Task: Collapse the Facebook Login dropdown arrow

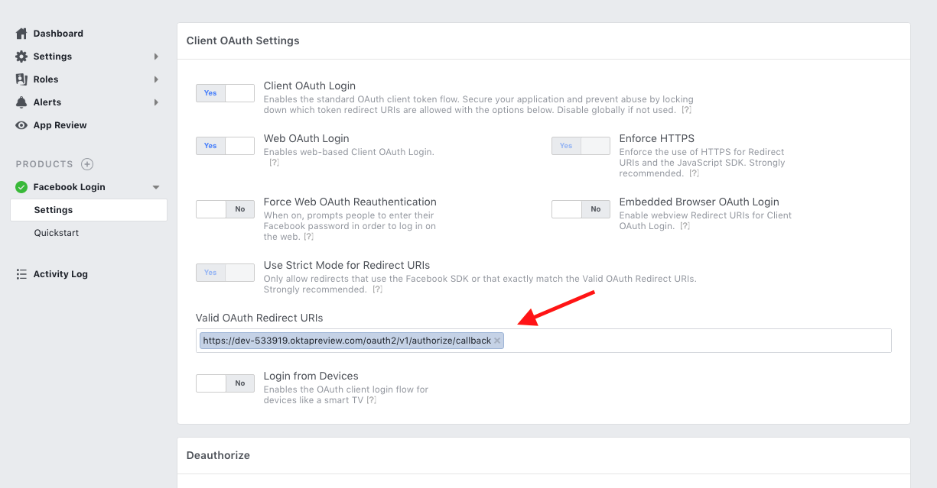Action: pyautogui.click(x=156, y=187)
